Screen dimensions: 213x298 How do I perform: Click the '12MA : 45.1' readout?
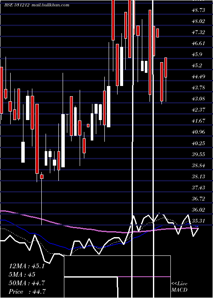click(27, 266)
